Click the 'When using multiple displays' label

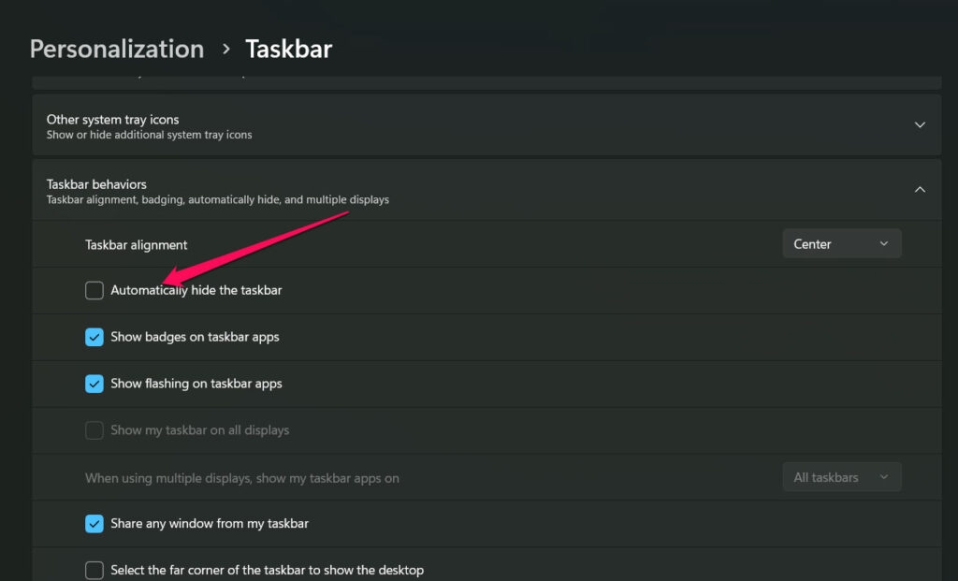pos(242,478)
